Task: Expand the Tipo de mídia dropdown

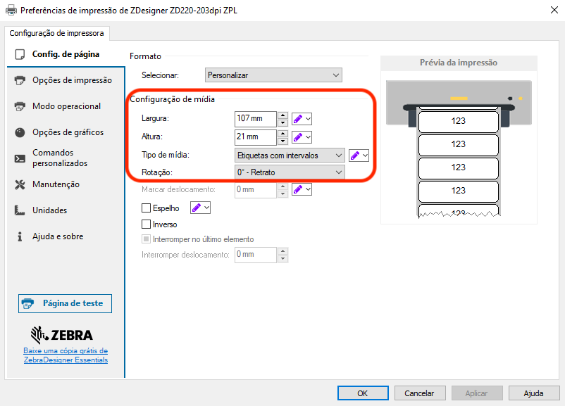Action: 290,156
